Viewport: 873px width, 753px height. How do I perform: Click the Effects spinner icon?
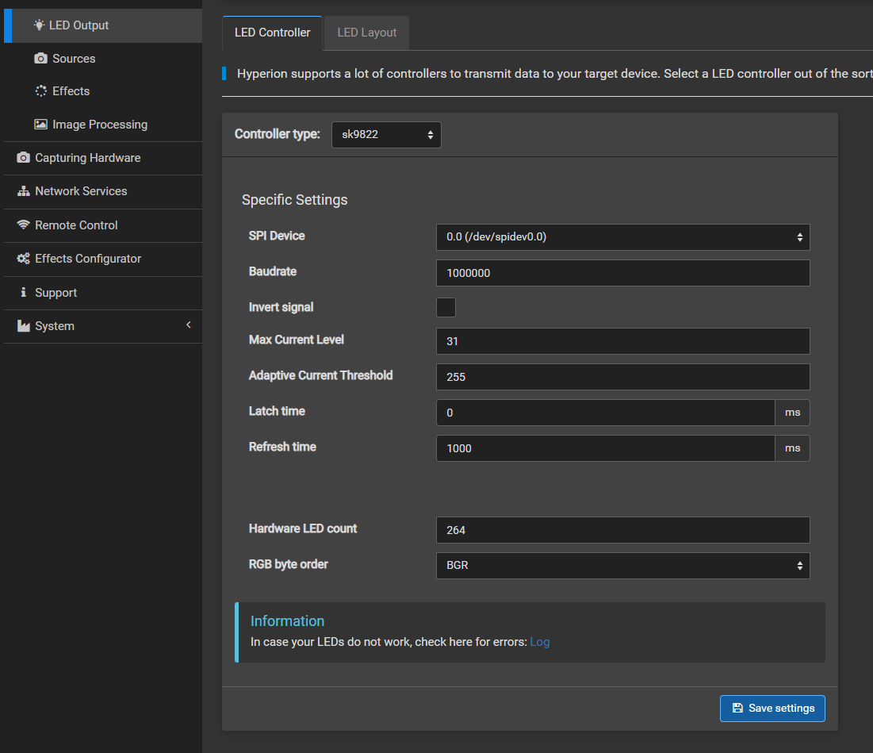click(x=40, y=91)
